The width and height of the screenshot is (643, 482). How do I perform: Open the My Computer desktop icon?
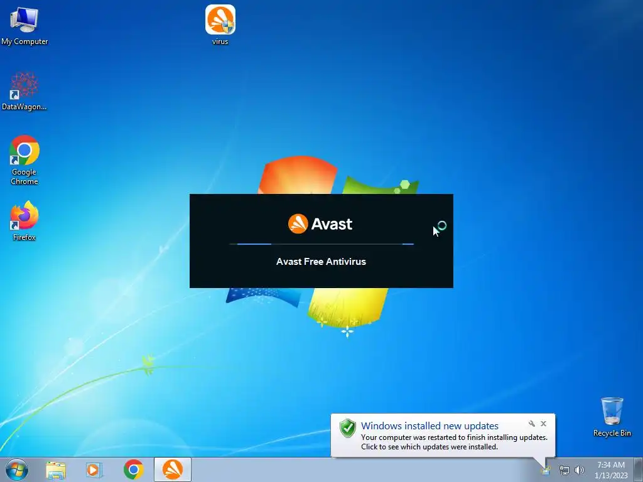pyautogui.click(x=24, y=25)
